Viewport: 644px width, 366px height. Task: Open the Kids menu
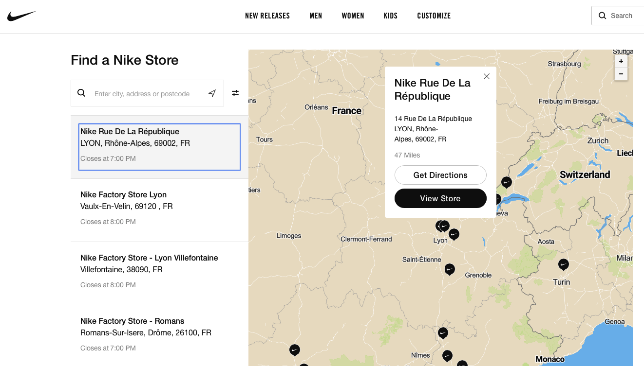pos(391,16)
